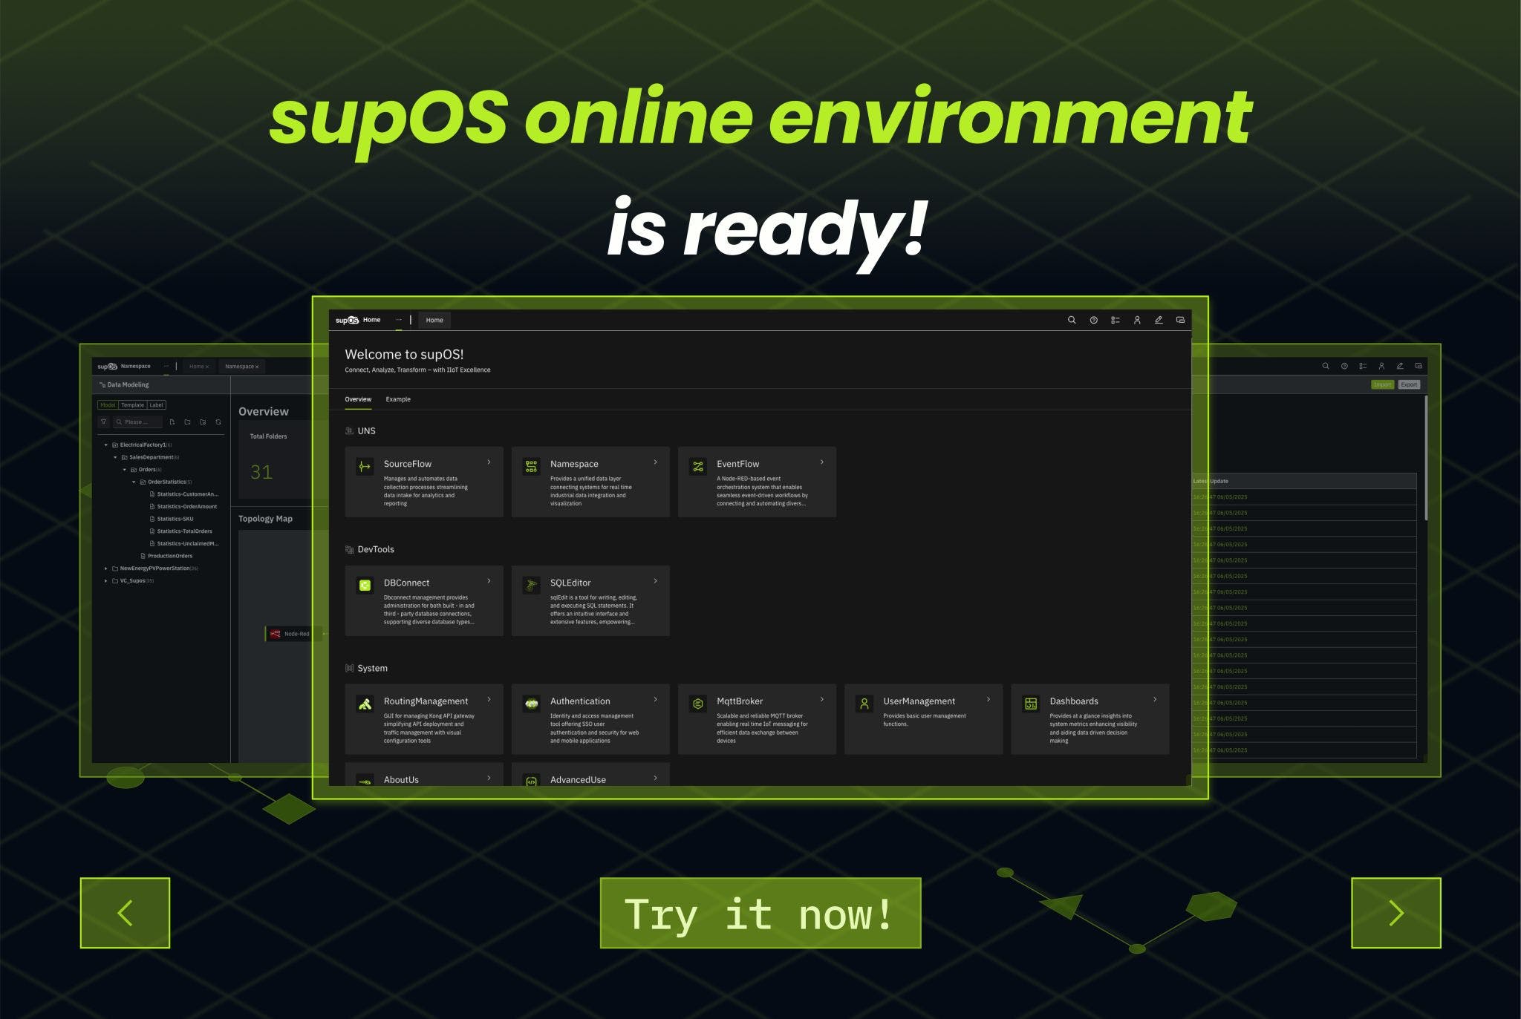1521x1019 pixels.
Task: Click the Import button in right window
Action: coord(1383,384)
